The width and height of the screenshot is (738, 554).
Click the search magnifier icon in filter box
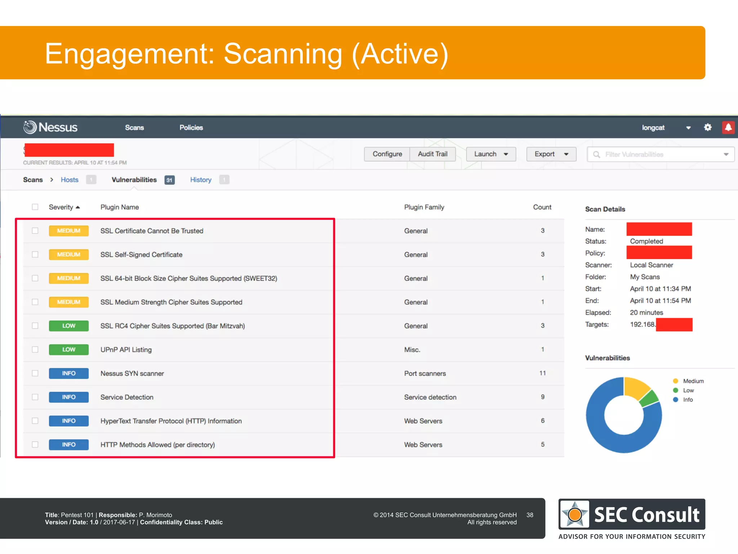tap(597, 154)
